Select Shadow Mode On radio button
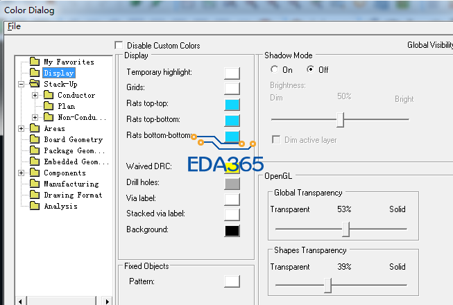The width and height of the screenshot is (453, 305). click(x=274, y=69)
